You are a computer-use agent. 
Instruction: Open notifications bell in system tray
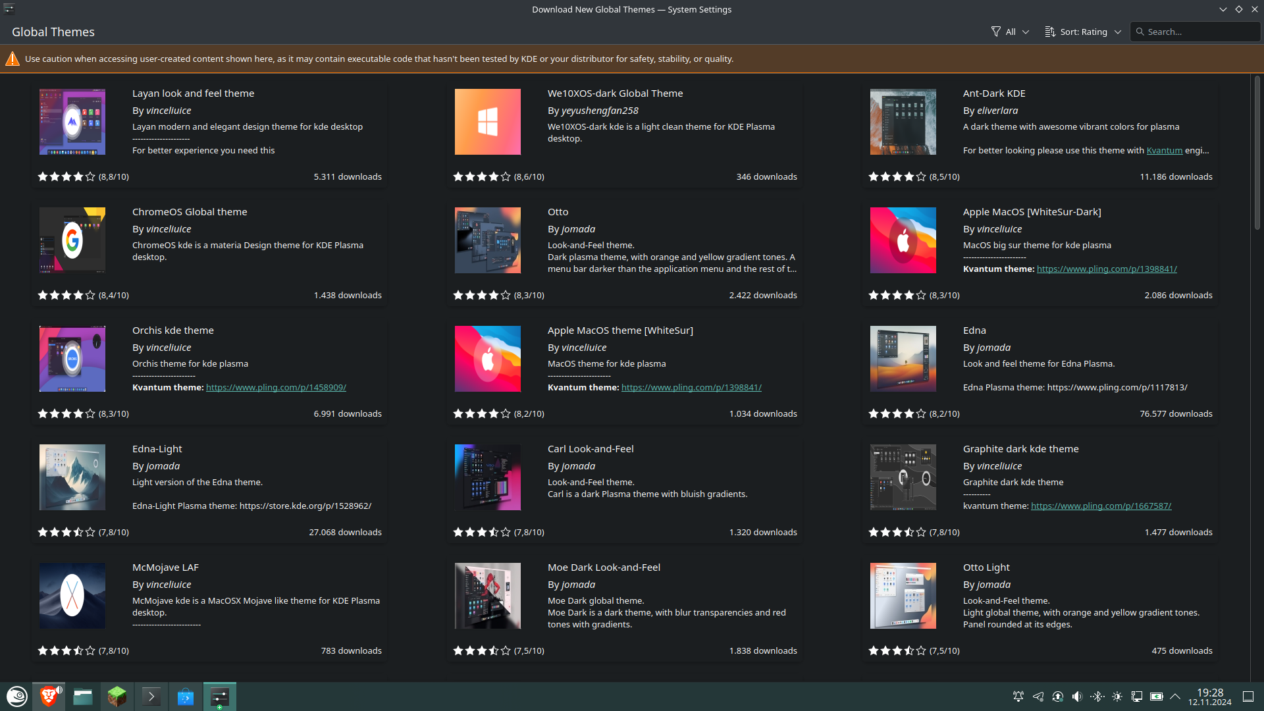point(1018,697)
